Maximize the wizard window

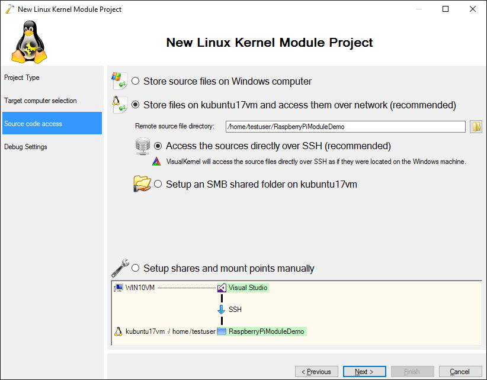pos(446,9)
